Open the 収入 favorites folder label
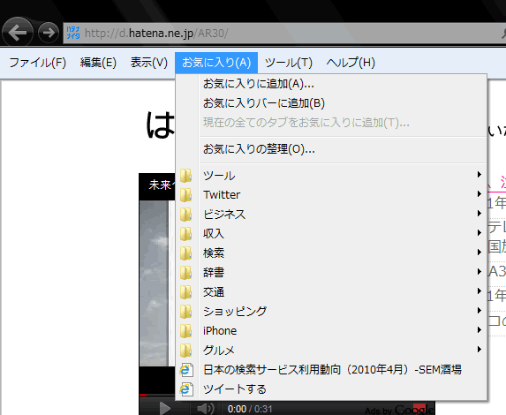The height and width of the screenshot is (415, 506). pos(214,234)
